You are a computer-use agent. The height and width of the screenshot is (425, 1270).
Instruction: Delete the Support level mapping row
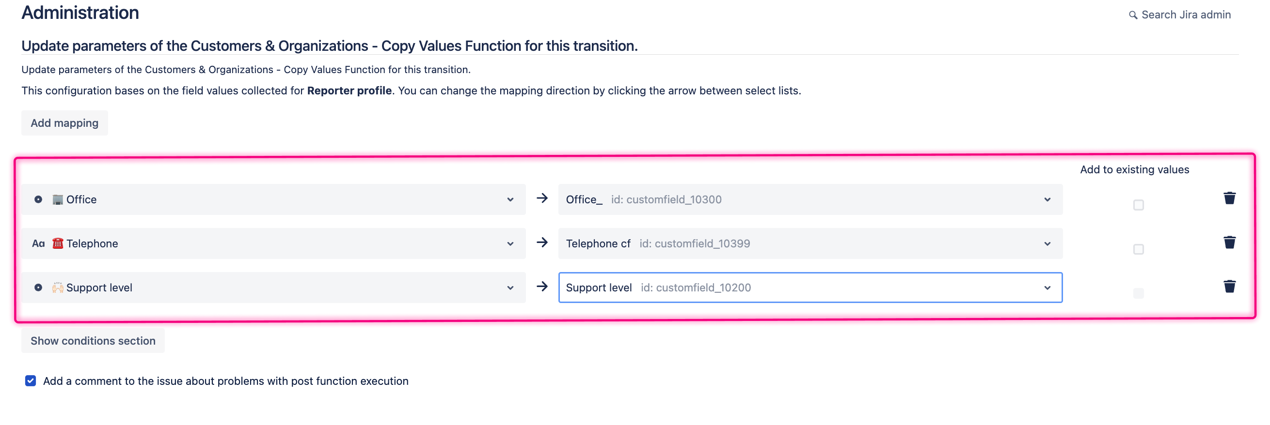(x=1229, y=286)
